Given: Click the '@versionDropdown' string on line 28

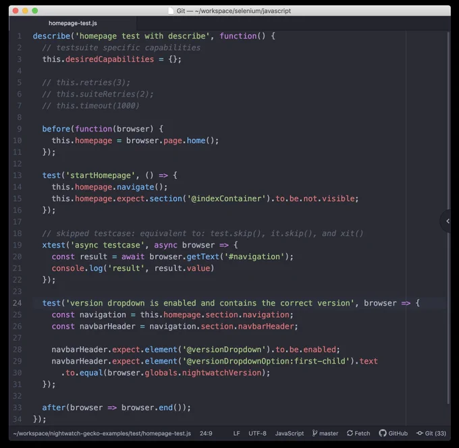Looking at the screenshot, I should tap(224, 349).
